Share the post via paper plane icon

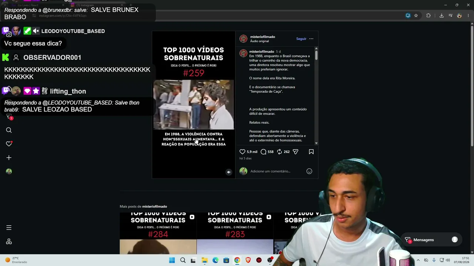296,152
